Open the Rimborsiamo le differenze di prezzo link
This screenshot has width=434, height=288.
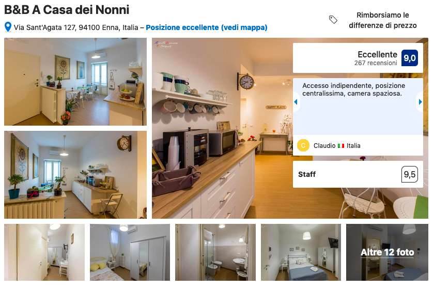coord(382,20)
